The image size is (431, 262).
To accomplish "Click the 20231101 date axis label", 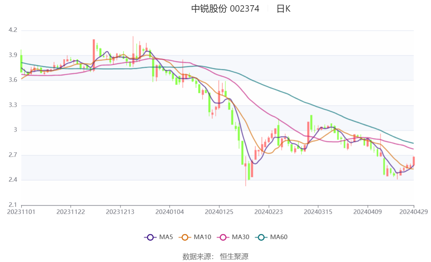I will click(x=21, y=212).
